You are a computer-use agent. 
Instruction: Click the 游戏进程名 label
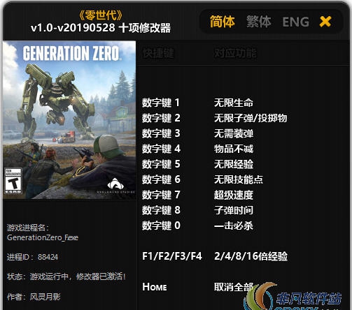(x=28, y=228)
